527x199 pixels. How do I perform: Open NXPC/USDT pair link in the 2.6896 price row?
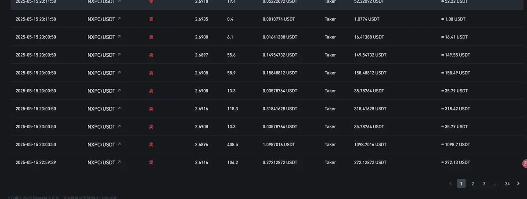101,144
